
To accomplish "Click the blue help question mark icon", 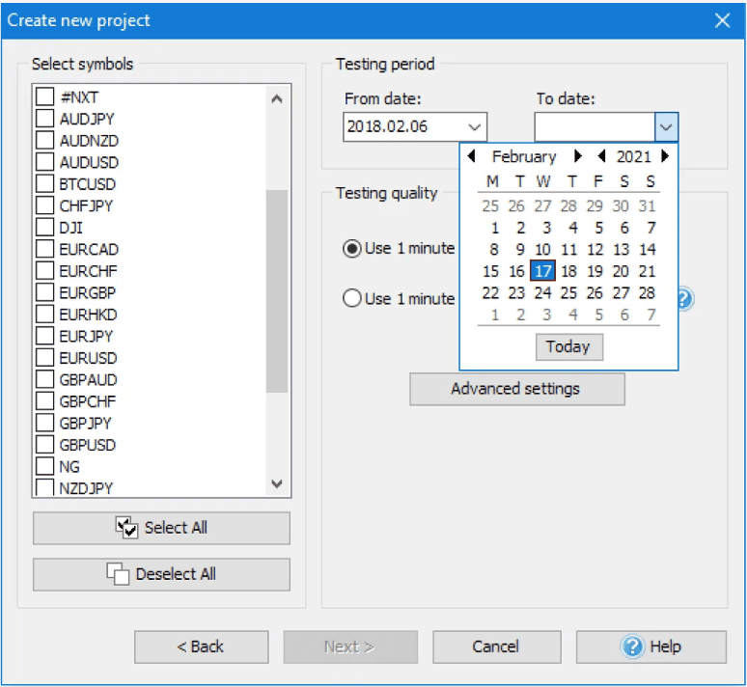I will (x=684, y=299).
